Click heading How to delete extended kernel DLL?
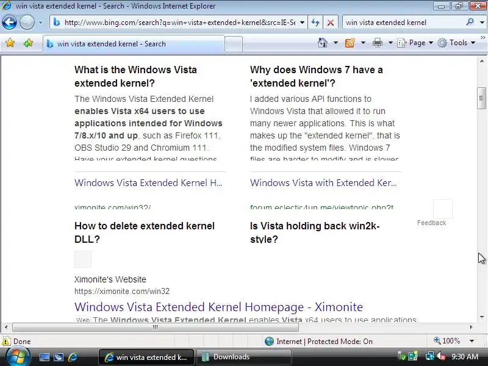The height and width of the screenshot is (366, 488). [x=145, y=232]
